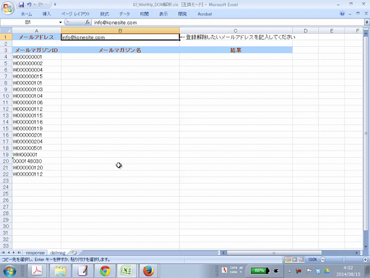The width and height of the screenshot is (370, 278).
Task: Open Firefox from taskbar
Action: [x=148, y=271]
